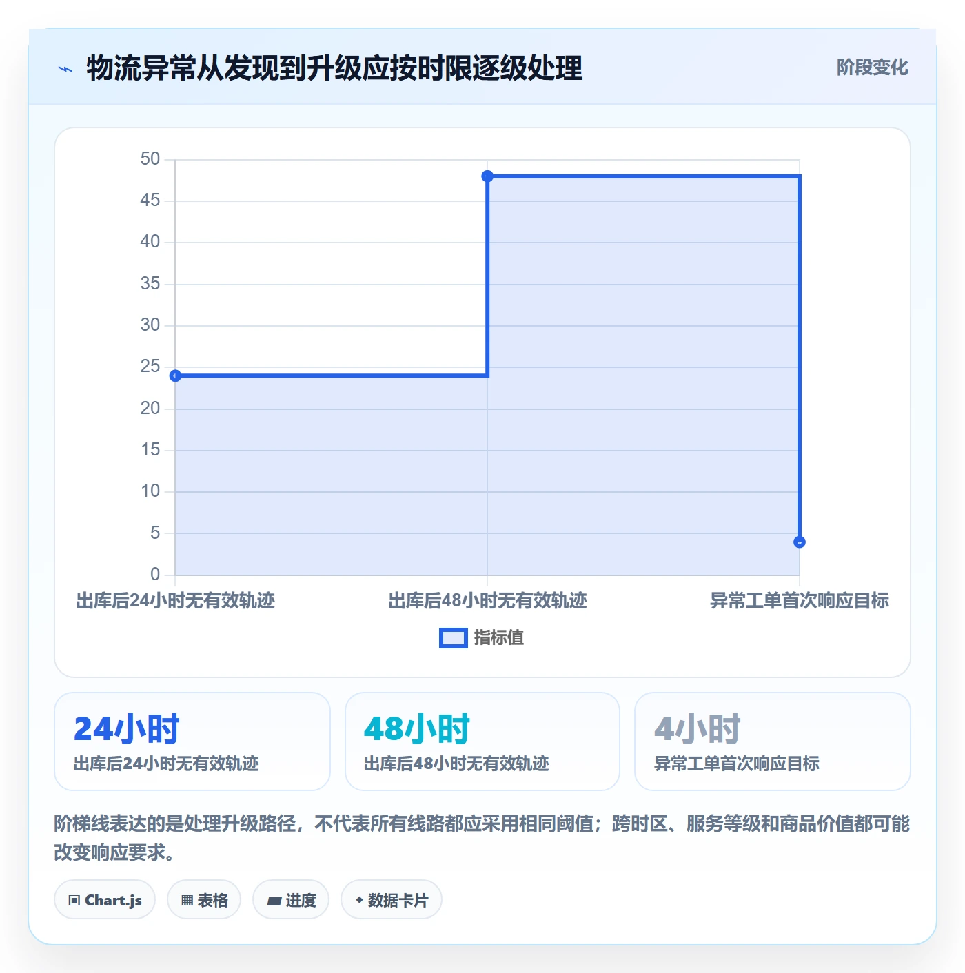Click the y-axis value 50
The image size is (965, 973).
150,159
